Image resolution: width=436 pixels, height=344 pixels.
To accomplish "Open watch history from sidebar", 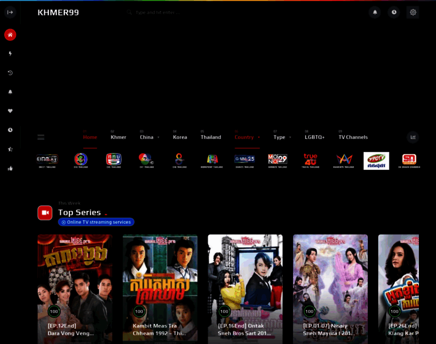I will tap(10, 73).
